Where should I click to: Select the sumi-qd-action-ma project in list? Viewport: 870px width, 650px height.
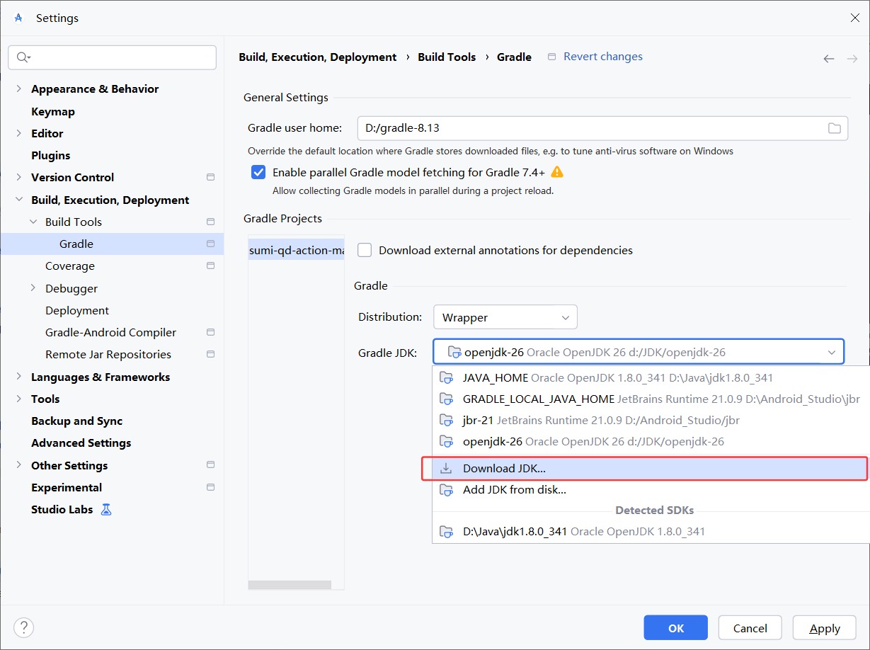[296, 250]
